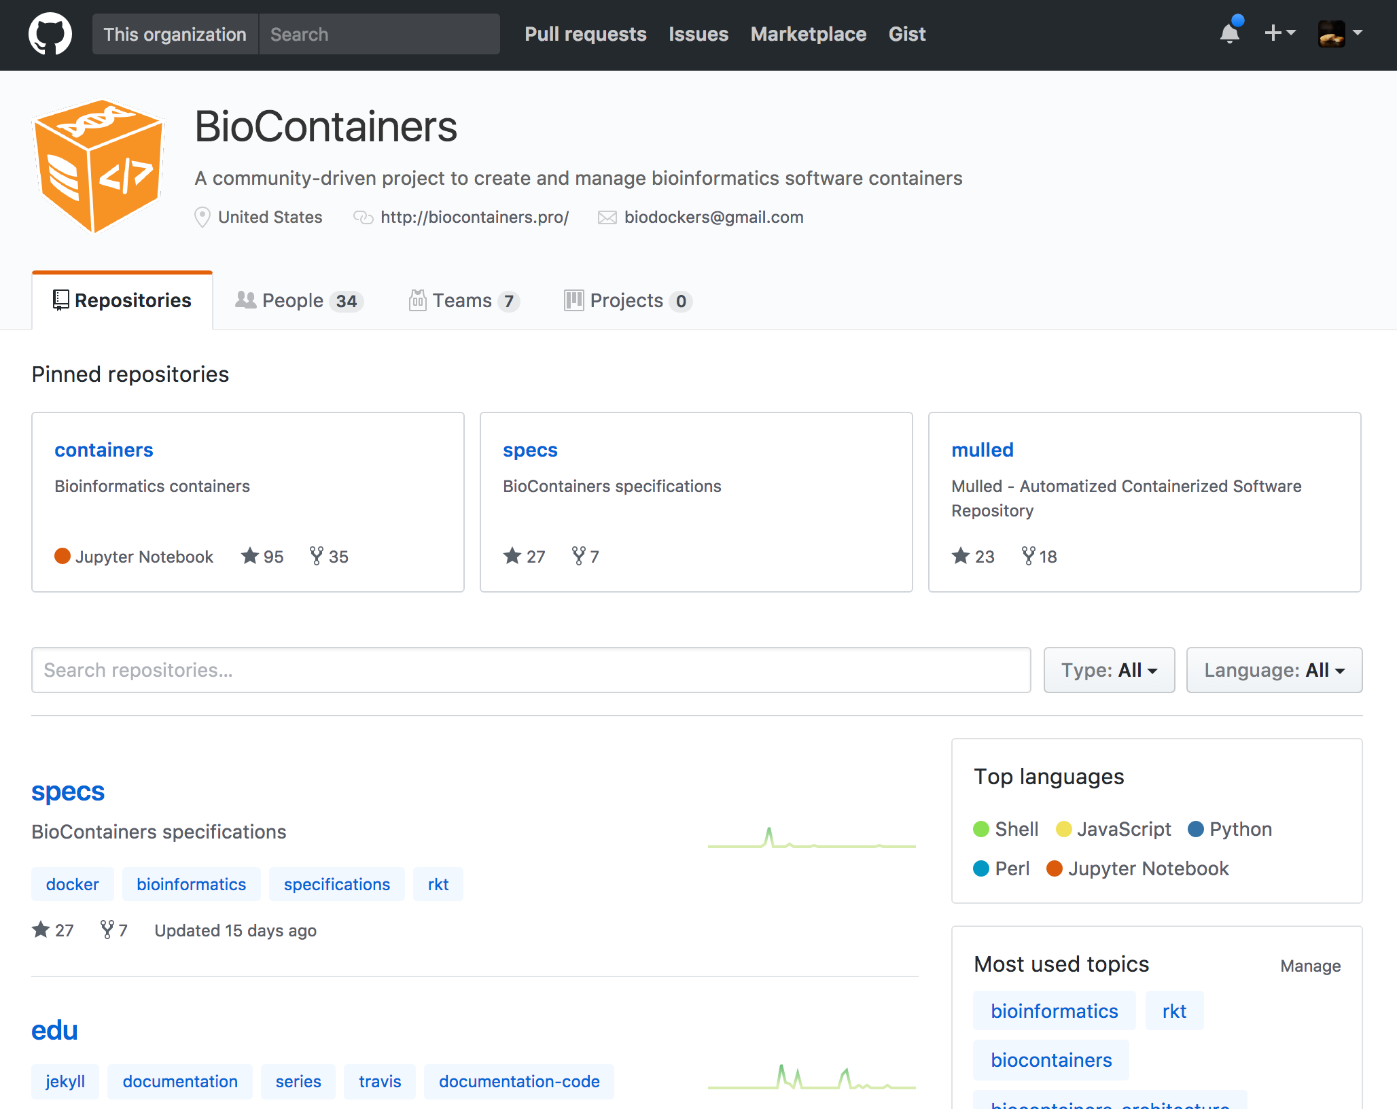Open the pinned specs repository title
The image size is (1397, 1109).
[x=530, y=450]
